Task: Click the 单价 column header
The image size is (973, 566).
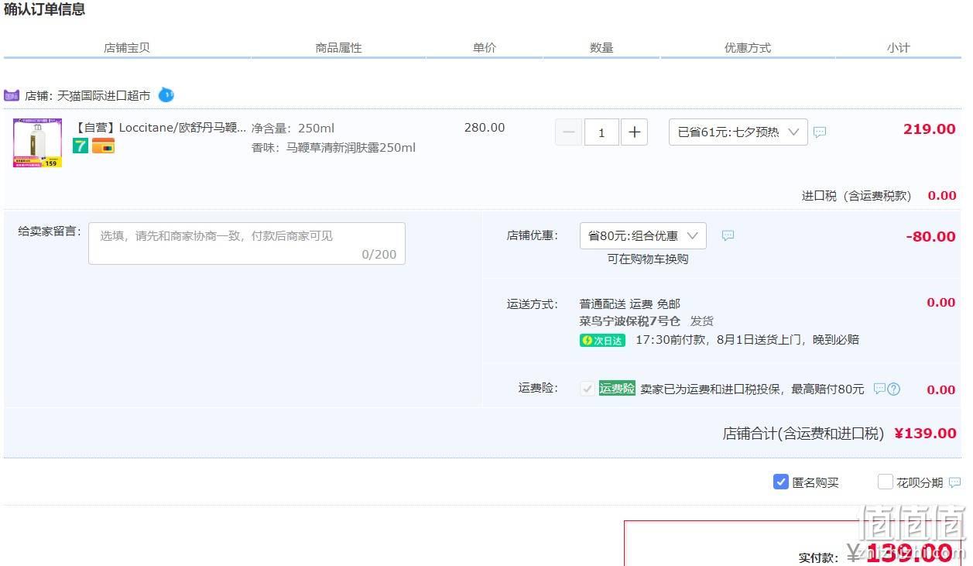Action: (485, 48)
